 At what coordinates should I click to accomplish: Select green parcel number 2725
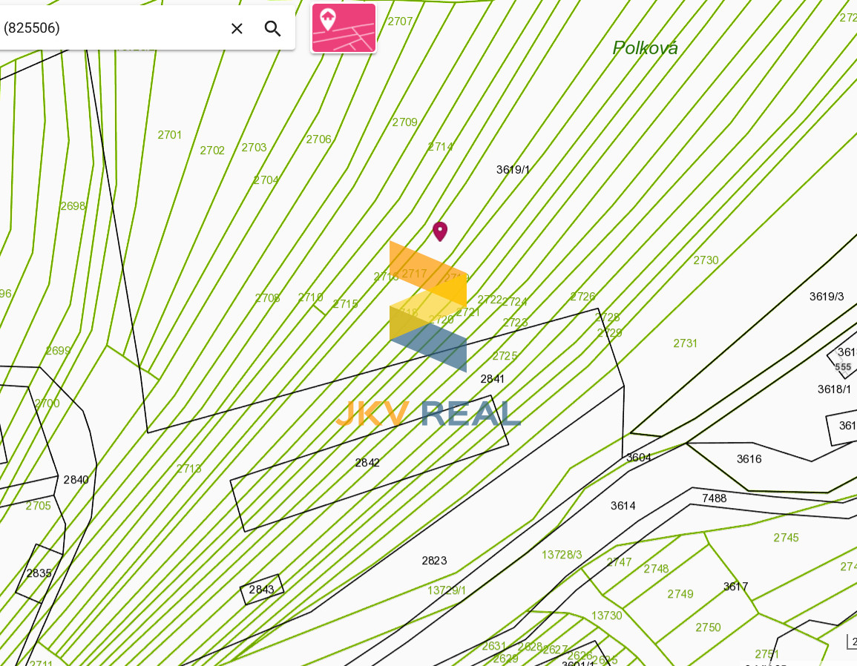point(505,356)
